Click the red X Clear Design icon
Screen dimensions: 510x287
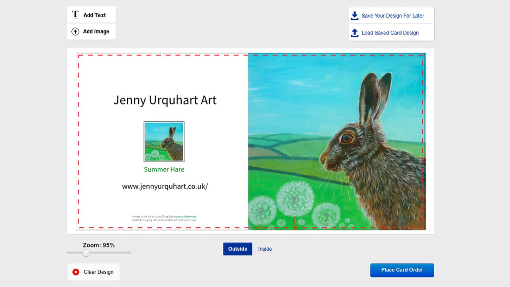coord(76,272)
